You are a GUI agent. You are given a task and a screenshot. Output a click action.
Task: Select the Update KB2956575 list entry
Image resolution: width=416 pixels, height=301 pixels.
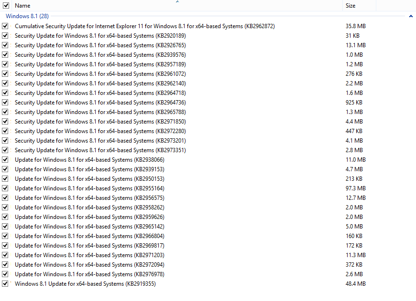89,198
